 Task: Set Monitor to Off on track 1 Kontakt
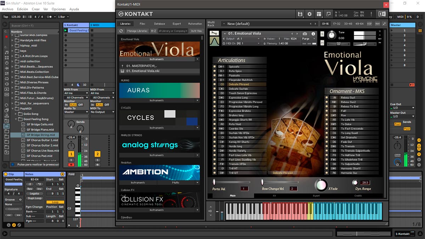(80, 105)
